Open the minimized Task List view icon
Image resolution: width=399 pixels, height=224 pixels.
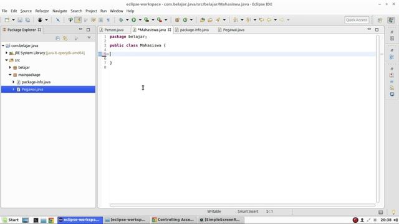392,39
